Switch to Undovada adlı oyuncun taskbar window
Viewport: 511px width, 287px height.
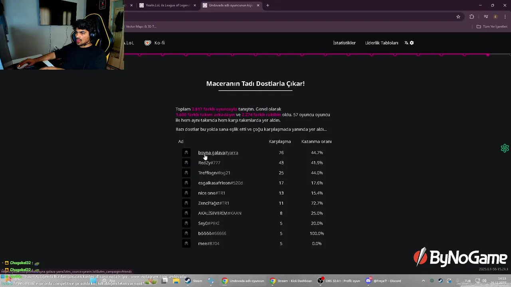(243, 281)
